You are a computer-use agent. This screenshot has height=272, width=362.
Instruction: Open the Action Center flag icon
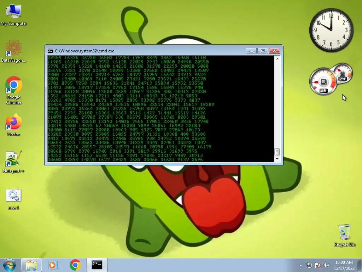click(x=318, y=265)
